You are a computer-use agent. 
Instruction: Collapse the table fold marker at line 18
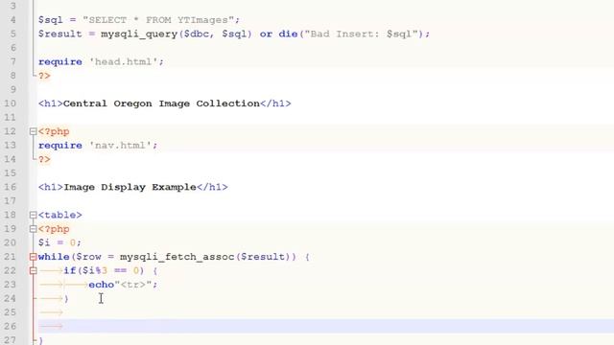[34, 215]
